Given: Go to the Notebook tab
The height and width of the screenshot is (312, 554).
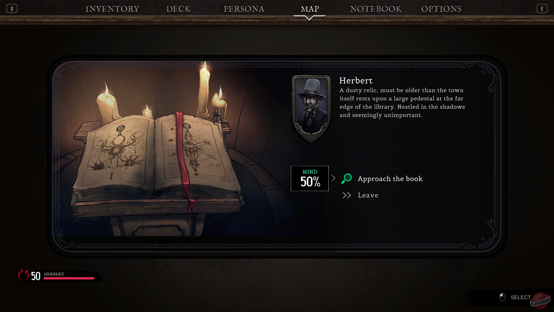Looking at the screenshot, I should [x=376, y=9].
